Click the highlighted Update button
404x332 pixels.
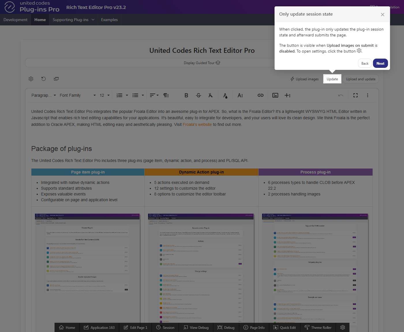(x=332, y=79)
